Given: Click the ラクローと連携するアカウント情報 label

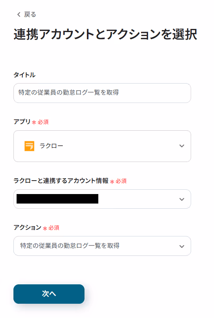Looking at the screenshot, I should point(61,181).
